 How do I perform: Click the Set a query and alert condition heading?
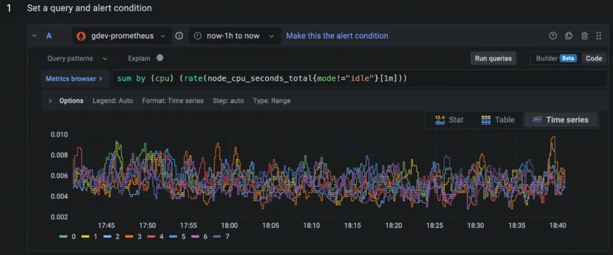pos(89,8)
